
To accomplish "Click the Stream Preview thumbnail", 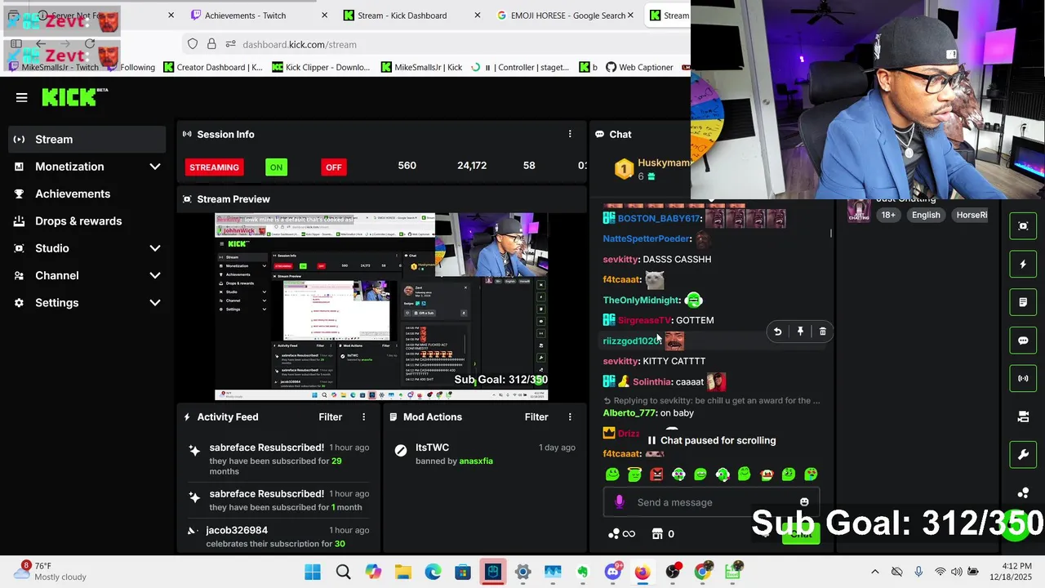I will pyautogui.click(x=381, y=306).
